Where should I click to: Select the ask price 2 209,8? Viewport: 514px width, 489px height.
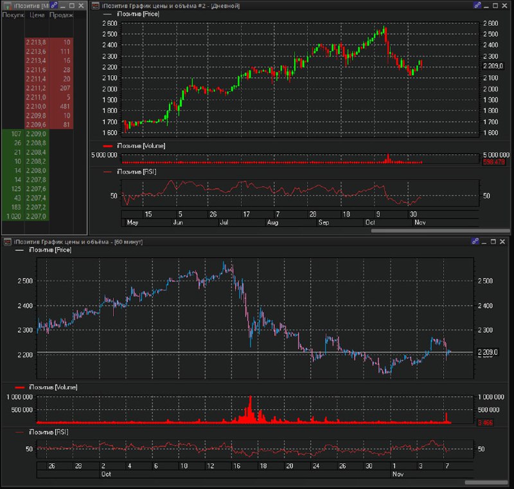[x=37, y=116]
